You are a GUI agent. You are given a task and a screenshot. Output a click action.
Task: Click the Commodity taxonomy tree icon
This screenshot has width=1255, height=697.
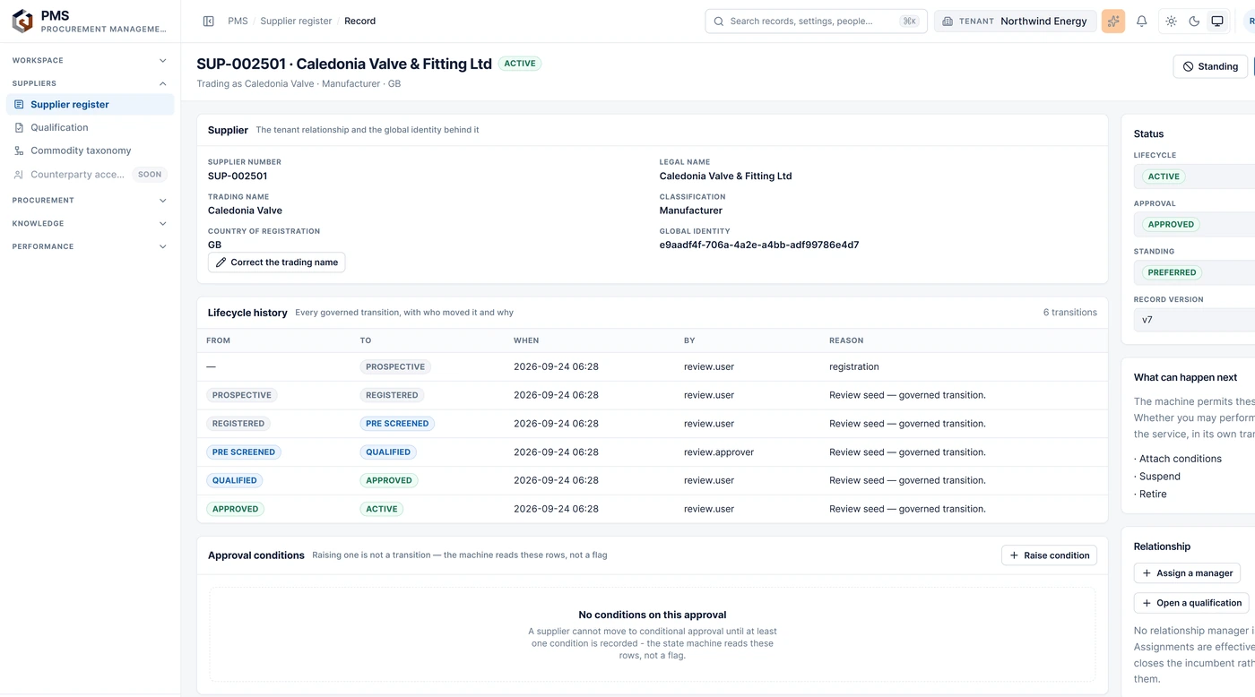click(x=19, y=151)
